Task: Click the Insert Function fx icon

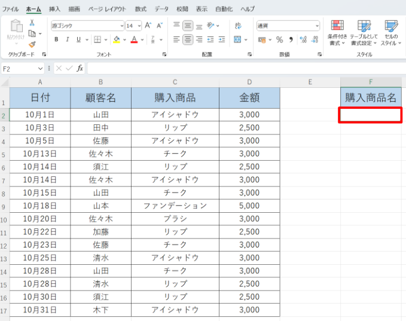Action: tap(80, 69)
